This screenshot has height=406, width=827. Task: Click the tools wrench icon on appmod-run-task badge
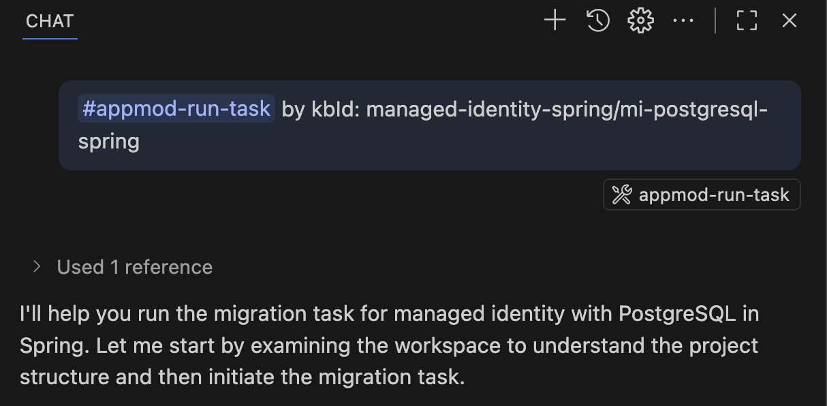click(x=623, y=195)
